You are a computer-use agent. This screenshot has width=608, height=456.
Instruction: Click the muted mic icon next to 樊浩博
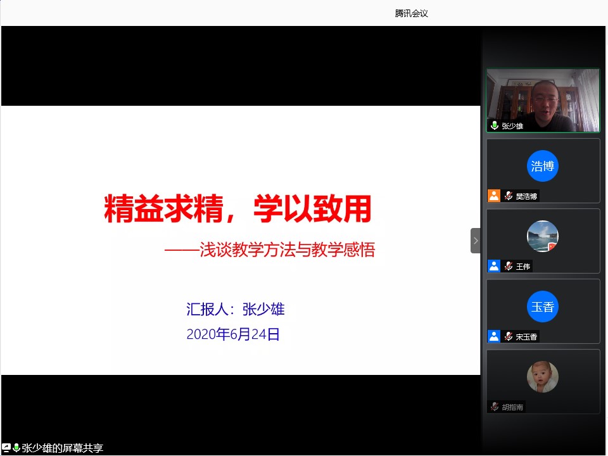tap(508, 196)
